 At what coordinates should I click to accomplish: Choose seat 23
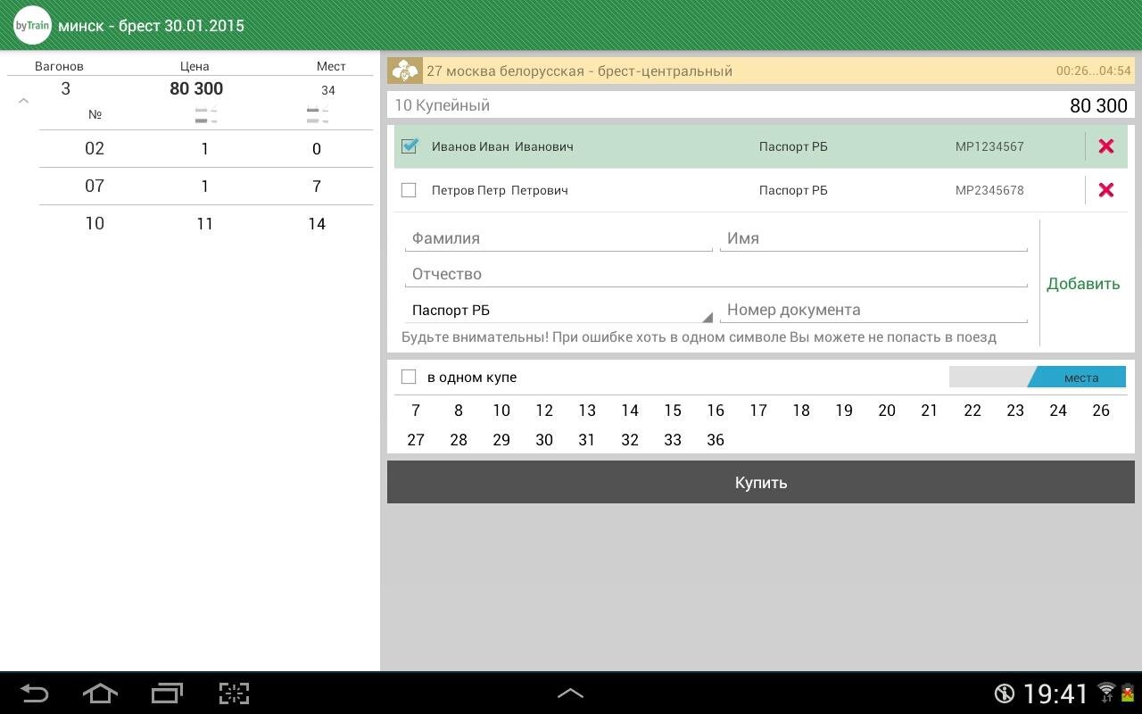1015,411
